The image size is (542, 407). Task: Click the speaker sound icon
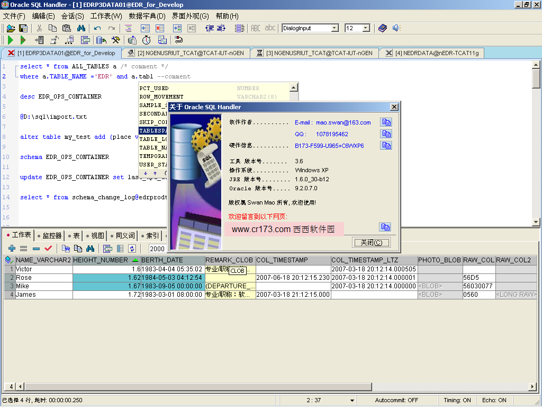tap(396, 28)
